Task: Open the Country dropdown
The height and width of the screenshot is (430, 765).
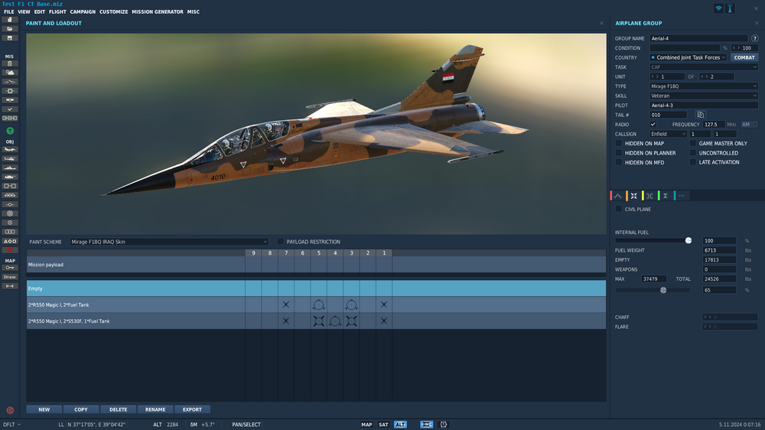Action: click(x=688, y=57)
